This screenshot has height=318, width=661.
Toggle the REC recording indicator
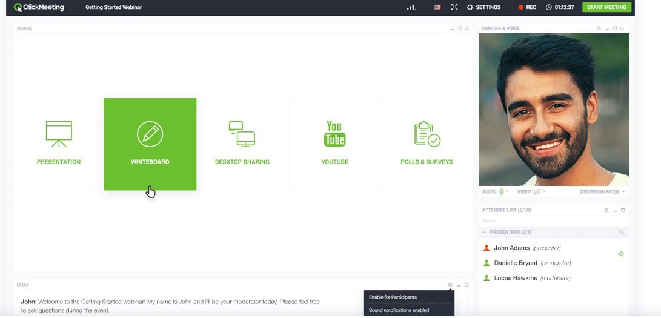click(x=527, y=7)
